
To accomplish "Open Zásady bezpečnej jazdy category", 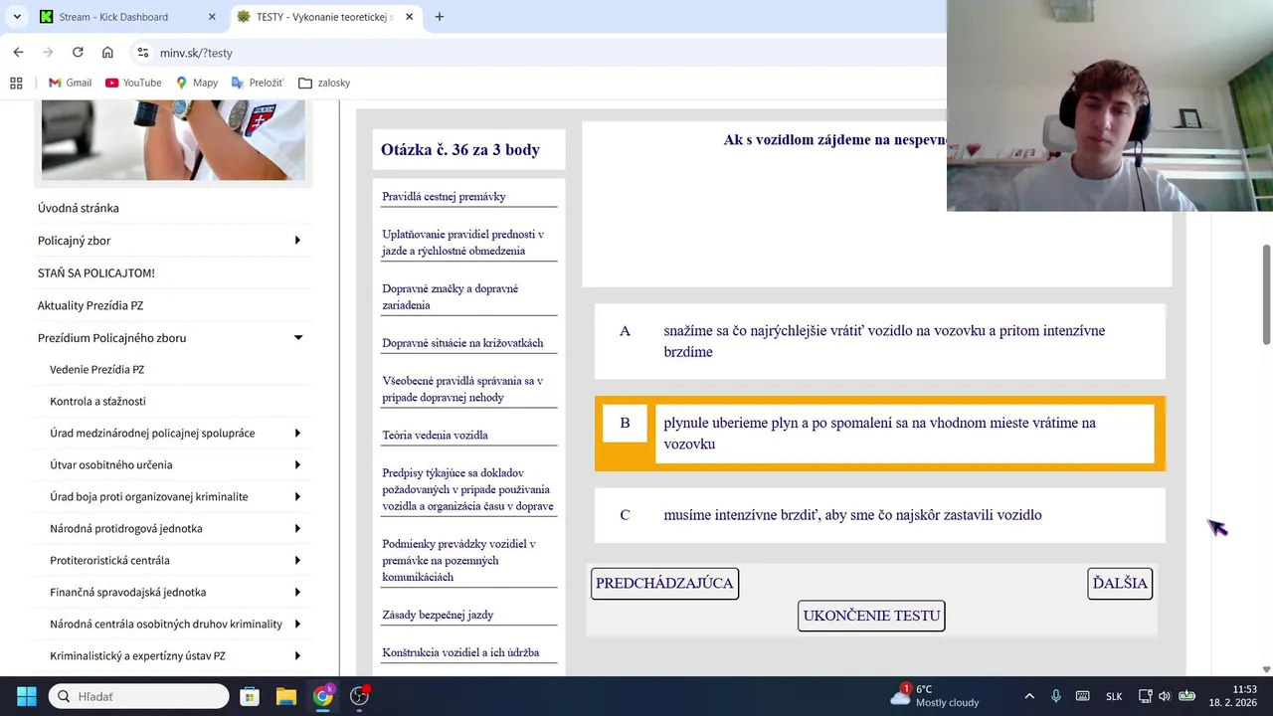I will [x=439, y=615].
